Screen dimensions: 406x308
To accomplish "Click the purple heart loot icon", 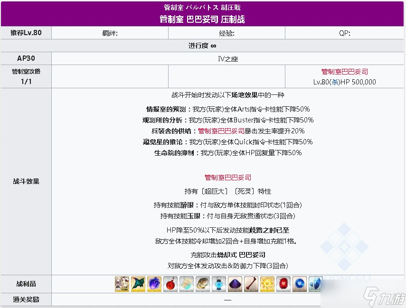I will (154, 284).
